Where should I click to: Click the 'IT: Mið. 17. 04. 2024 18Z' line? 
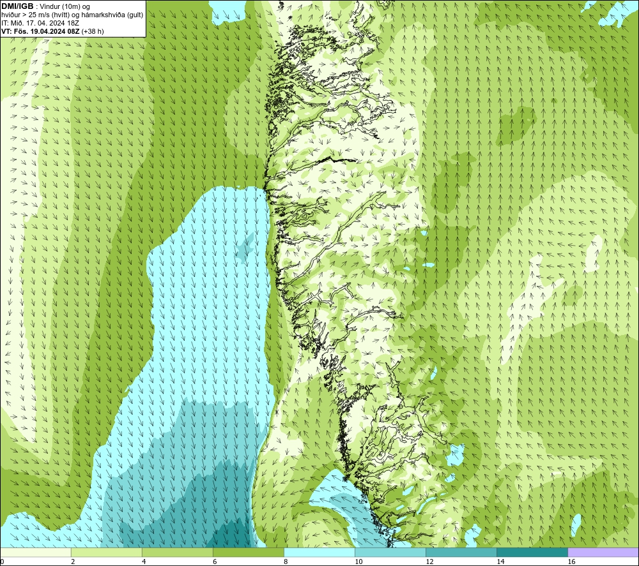click(40, 23)
